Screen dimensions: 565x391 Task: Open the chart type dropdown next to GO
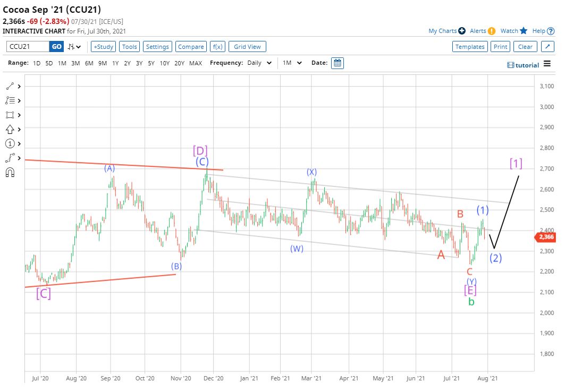pyautogui.click(x=74, y=47)
